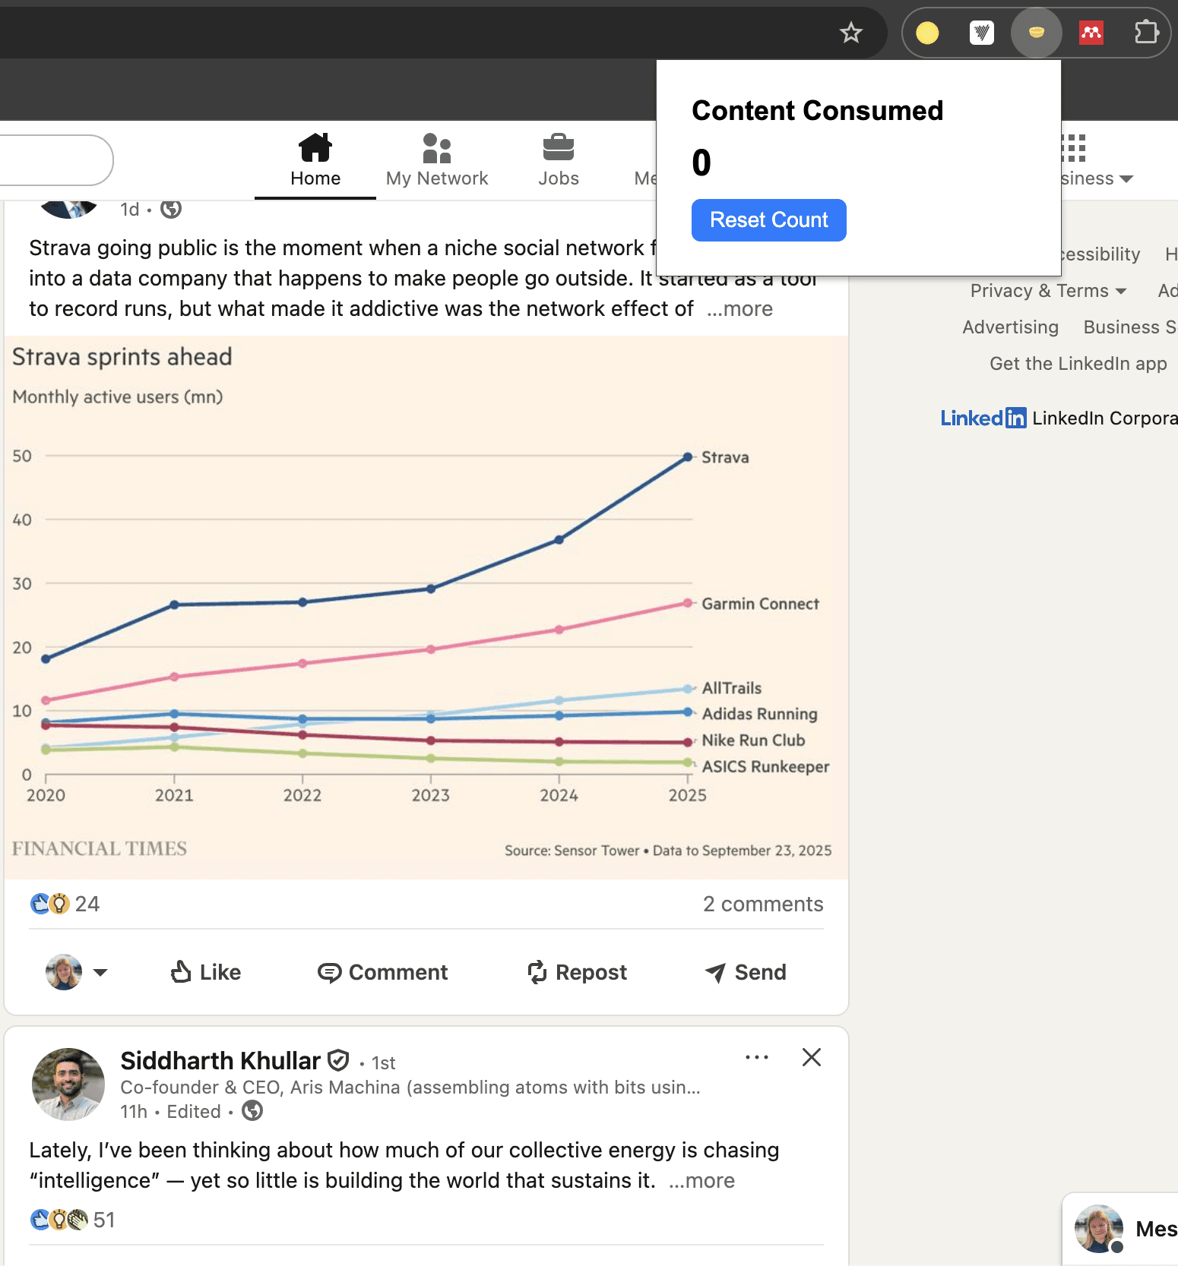Expand Siddharth's post with ...more
Image resolution: width=1178 pixels, height=1266 pixels.
click(701, 1181)
